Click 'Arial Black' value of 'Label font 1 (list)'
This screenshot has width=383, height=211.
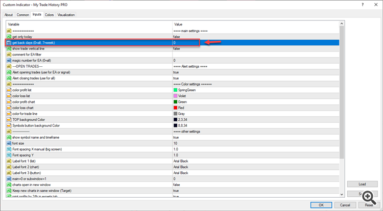(181, 161)
